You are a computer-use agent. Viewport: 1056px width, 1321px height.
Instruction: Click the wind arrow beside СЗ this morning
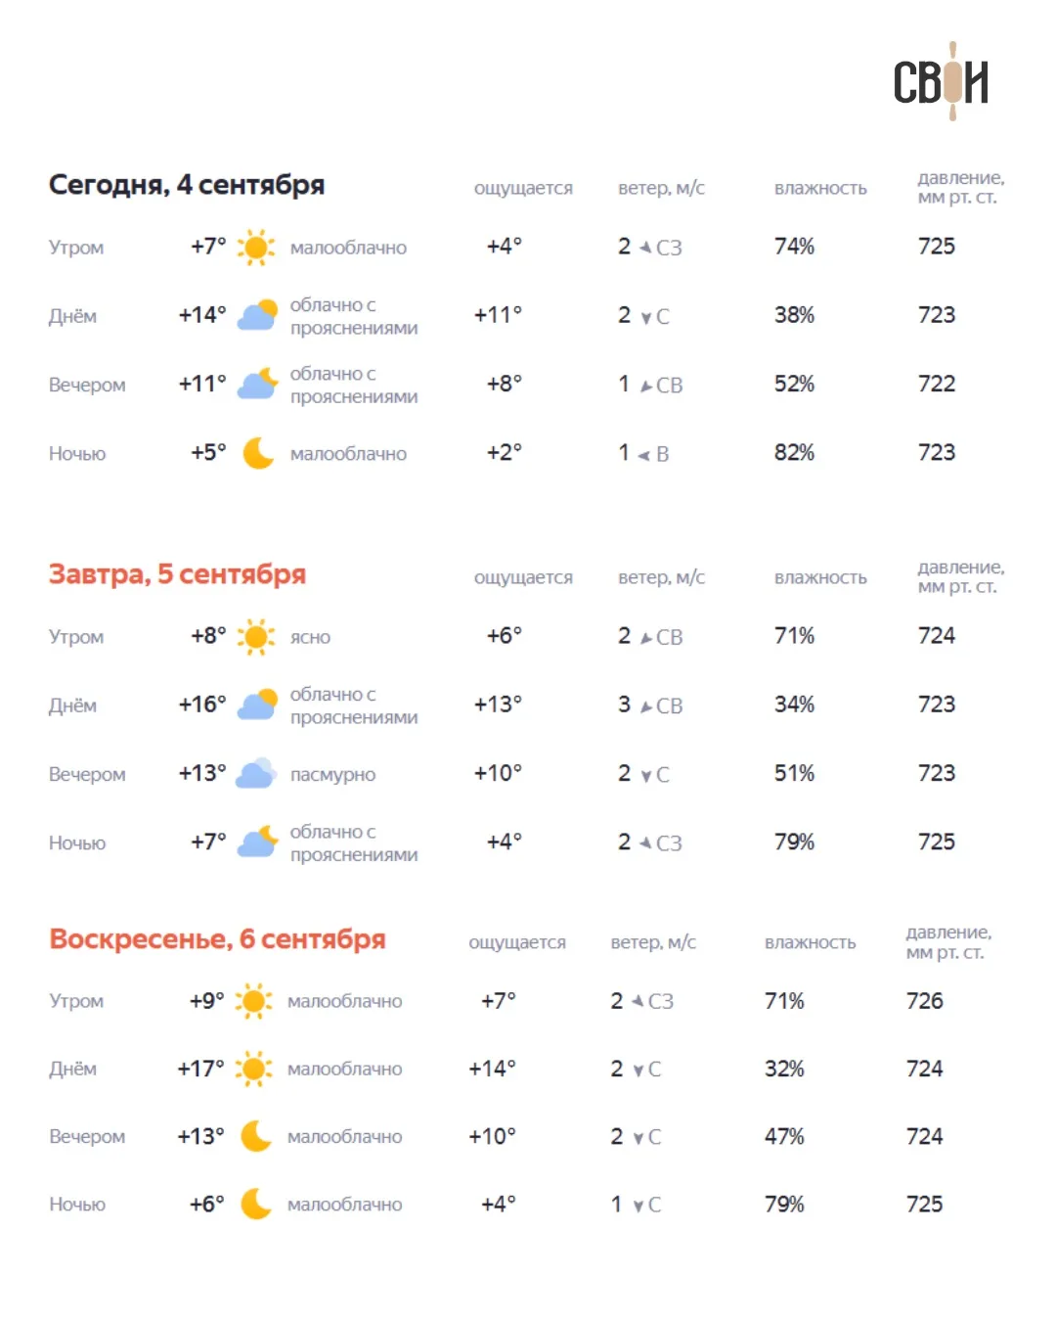click(x=645, y=248)
